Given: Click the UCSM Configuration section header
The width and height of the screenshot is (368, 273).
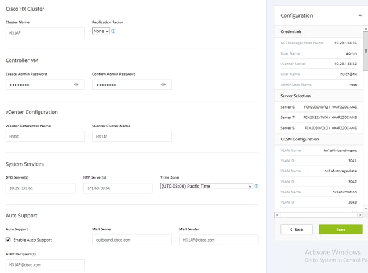Looking at the screenshot, I should click(x=319, y=139).
